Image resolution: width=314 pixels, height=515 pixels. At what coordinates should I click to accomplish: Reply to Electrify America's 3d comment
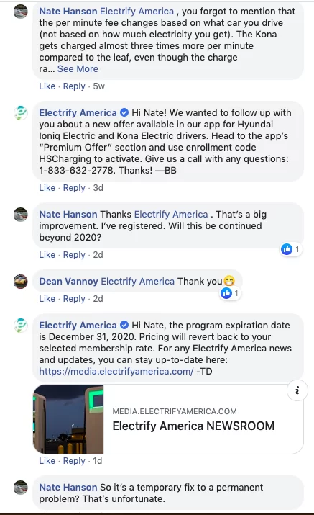tap(74, 188)
